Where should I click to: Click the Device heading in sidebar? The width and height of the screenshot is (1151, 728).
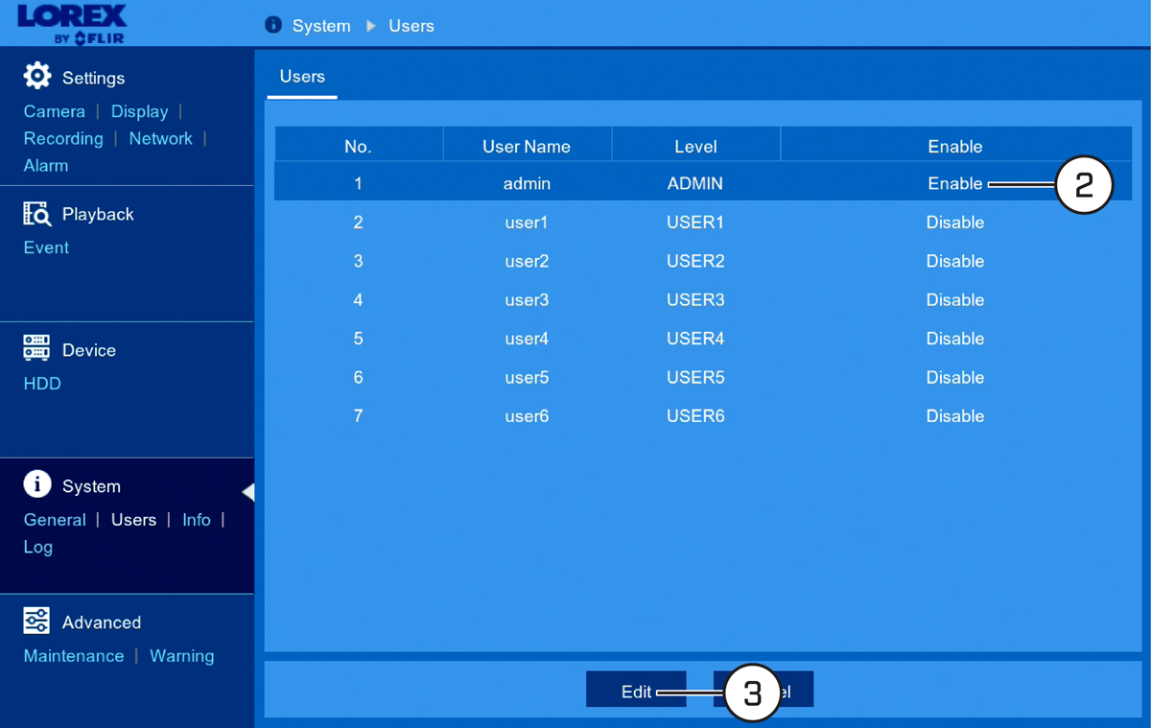pos(89,350)
